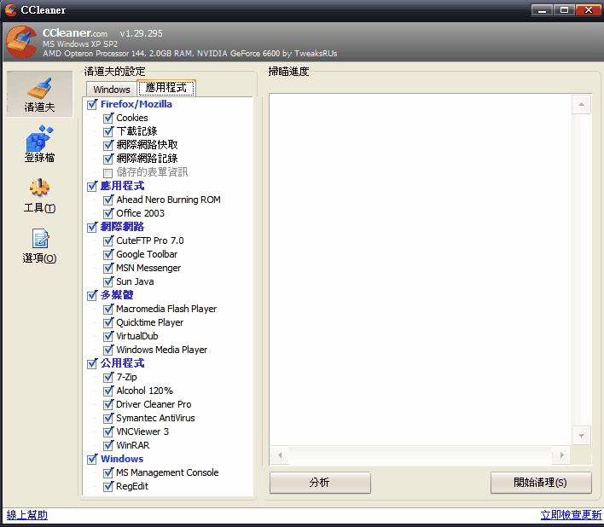Switch to the 應用程式 tab

(166, 88)
